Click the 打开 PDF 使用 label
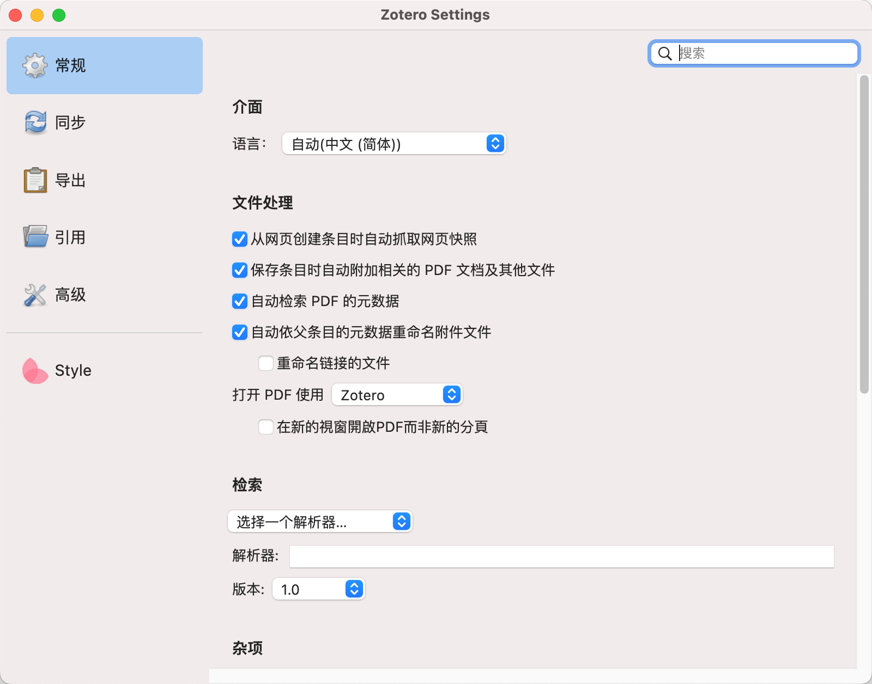This screenshot has width=872, height=684. [x=278, y=395]
